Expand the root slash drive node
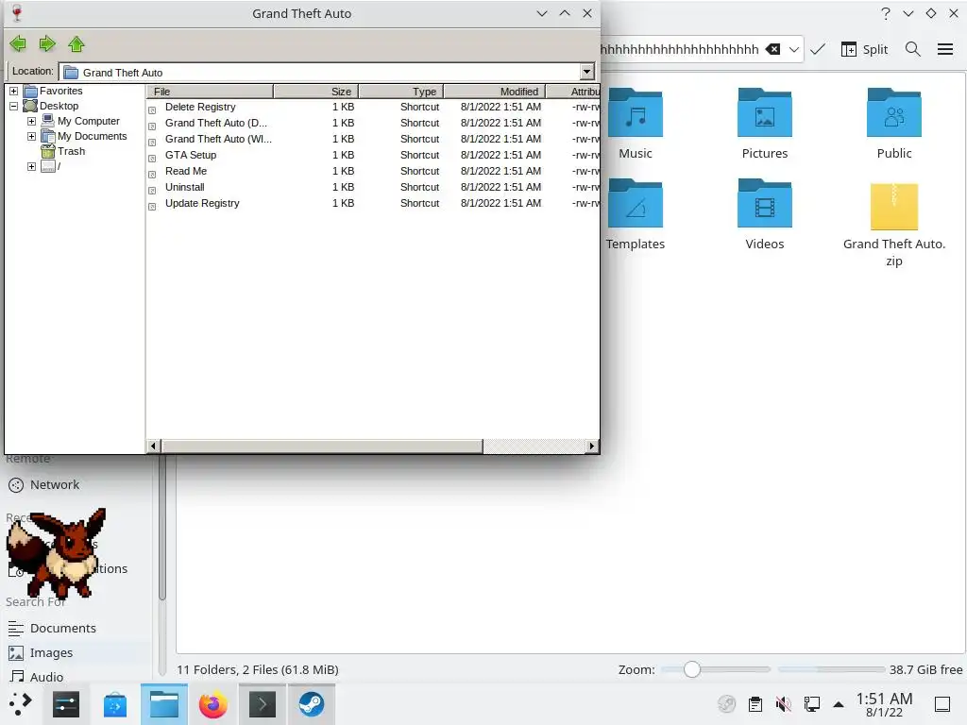The height and width of the screenshot is (725, 967). [x=31, y=166]
